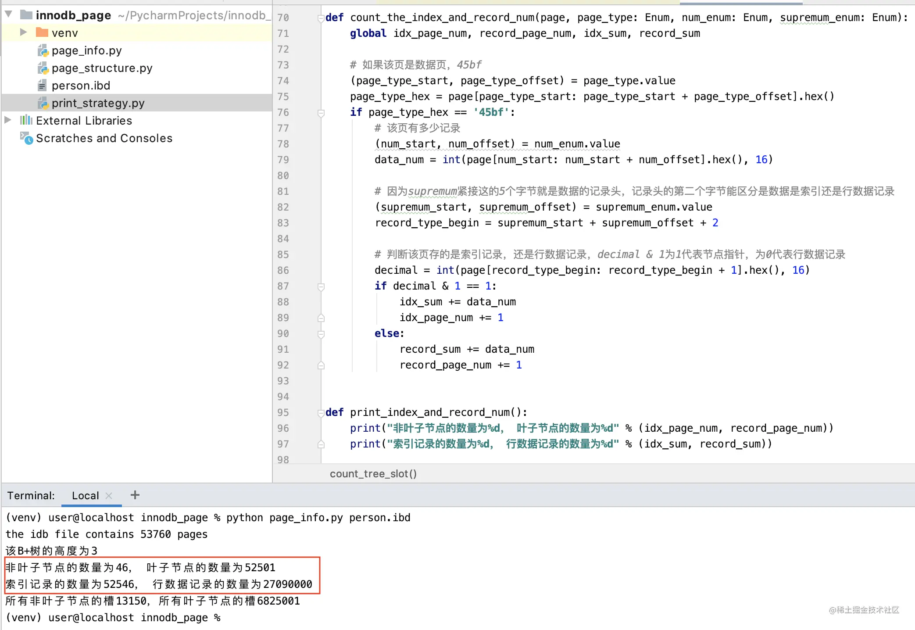Image resolution: width=915 pixels, height=630 pixels.
Task: Click the 'else:' keyword on line 90
Action: (x=389, y=333)
